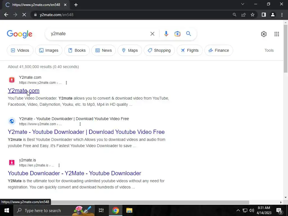Screen dimensions: 288x216
Task: Clear the search query with X
Action: pos(152,34)
